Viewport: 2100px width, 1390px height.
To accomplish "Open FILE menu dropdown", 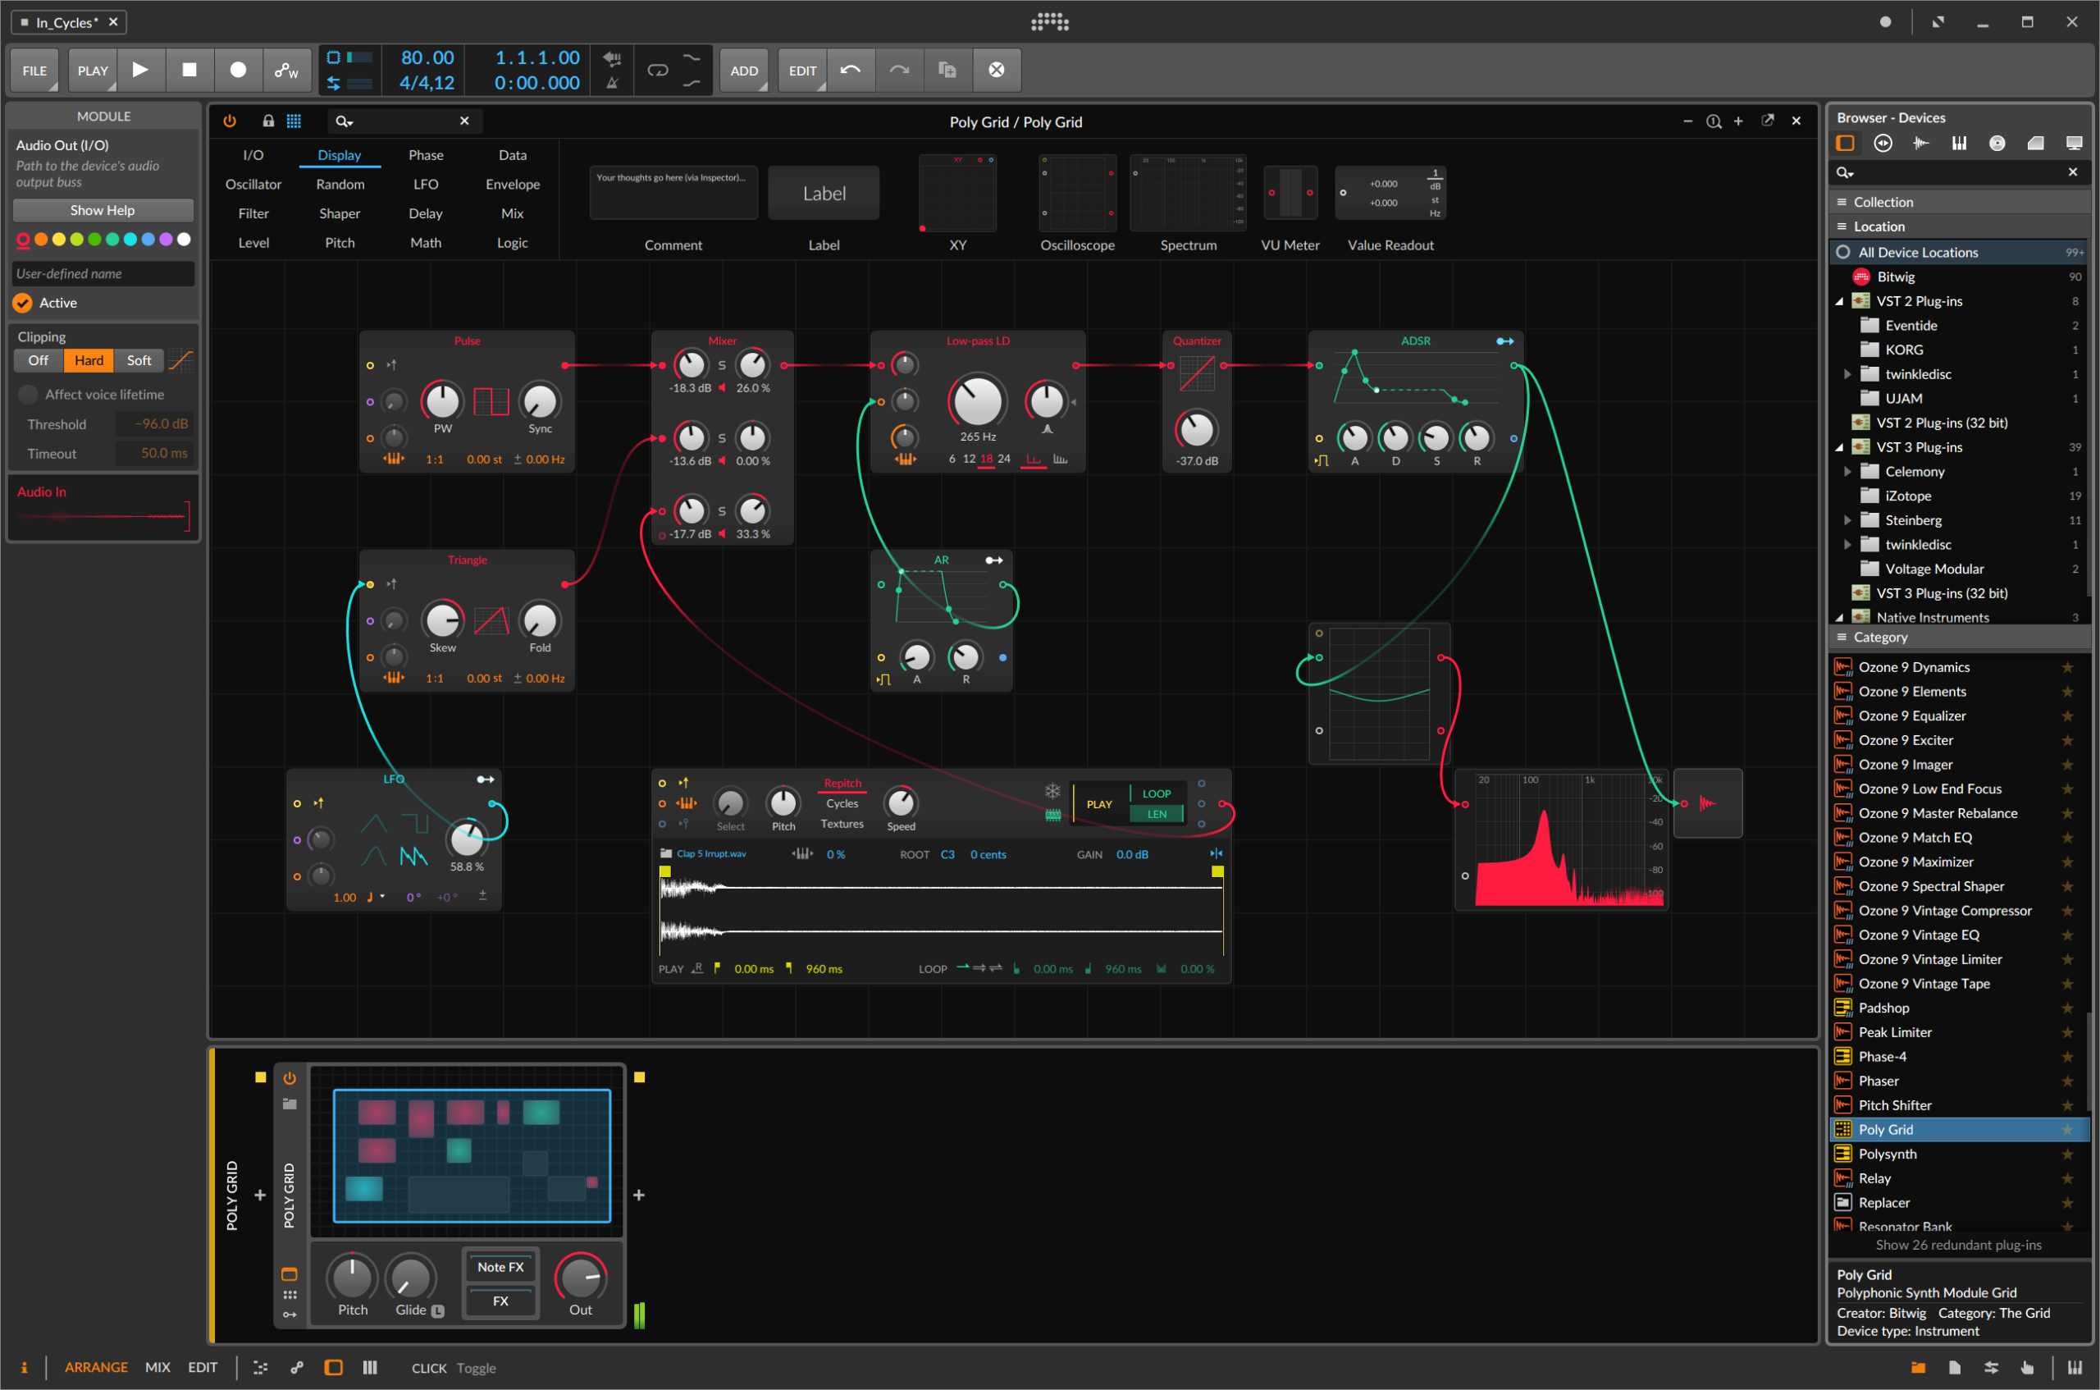I will click(x=34, y=71).
